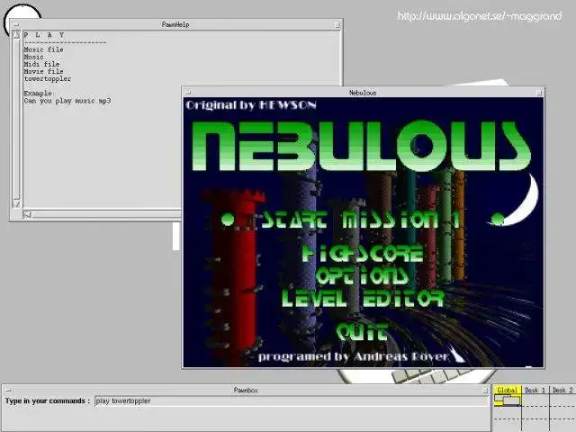
Task: Click 'Original by HEWSON' credit text
Action: [x=251, y=105]
